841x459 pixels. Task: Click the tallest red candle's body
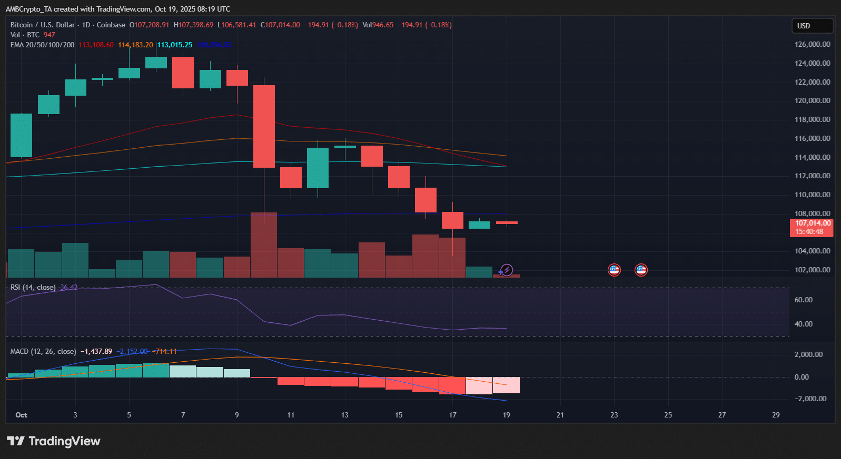click(264, 126)
